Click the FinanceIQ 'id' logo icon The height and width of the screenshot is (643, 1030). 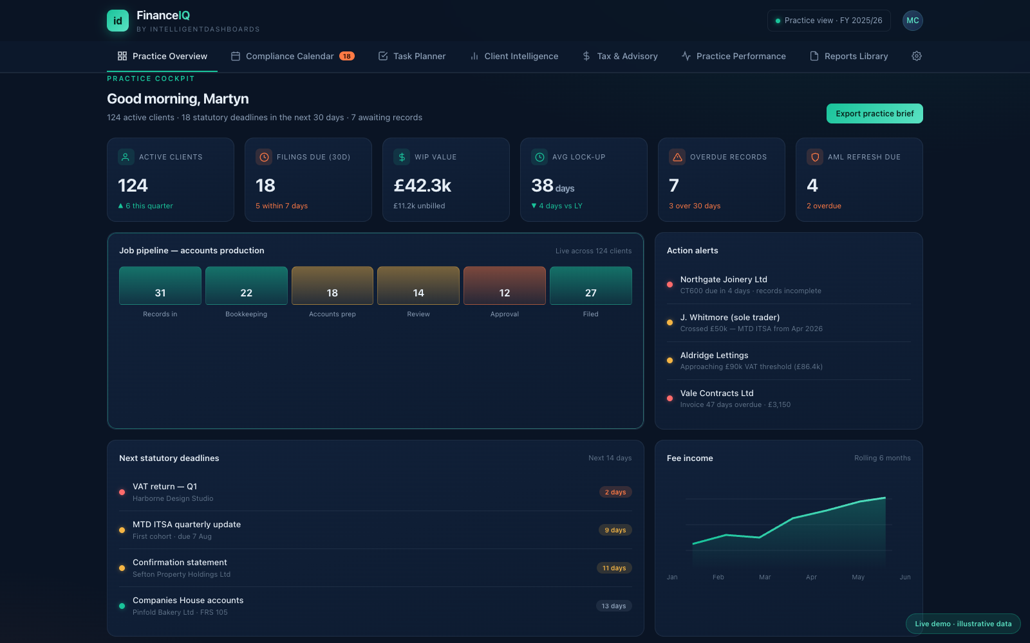118,21
